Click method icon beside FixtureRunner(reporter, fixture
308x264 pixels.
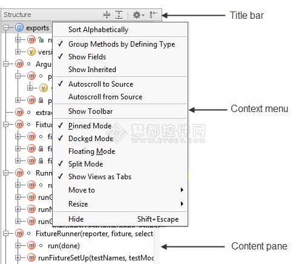pos(19,233)
